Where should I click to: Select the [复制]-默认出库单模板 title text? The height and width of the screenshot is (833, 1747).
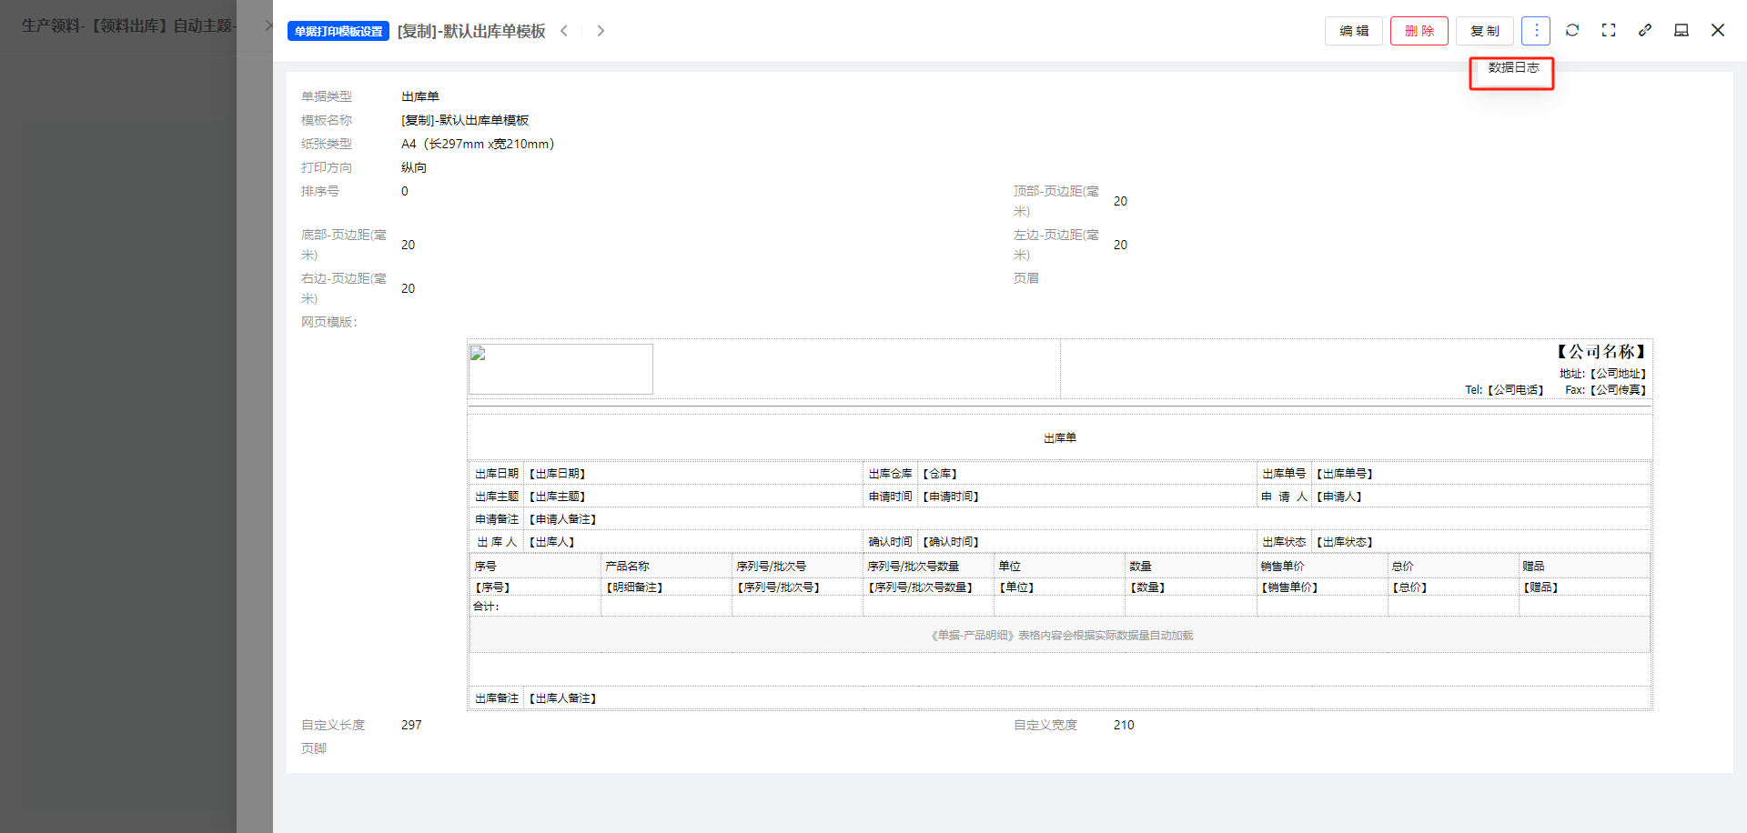pos(471,31)
